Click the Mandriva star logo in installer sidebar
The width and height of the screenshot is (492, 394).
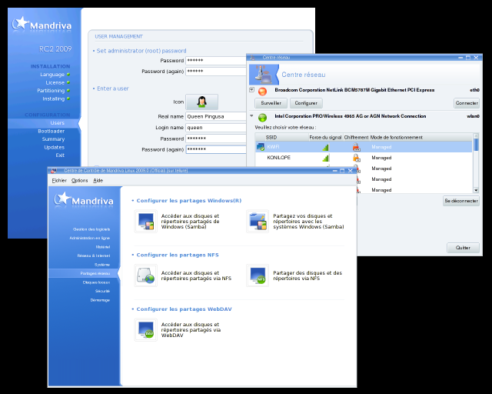pos(20,23)
